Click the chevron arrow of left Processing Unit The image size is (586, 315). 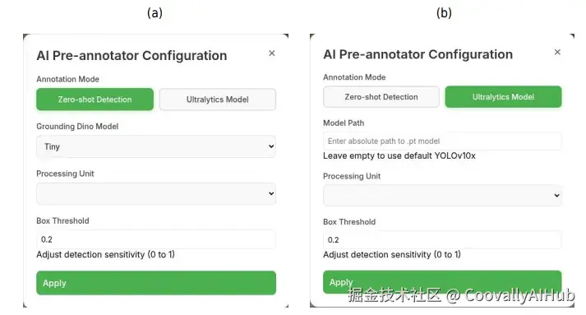pos(271,194)
